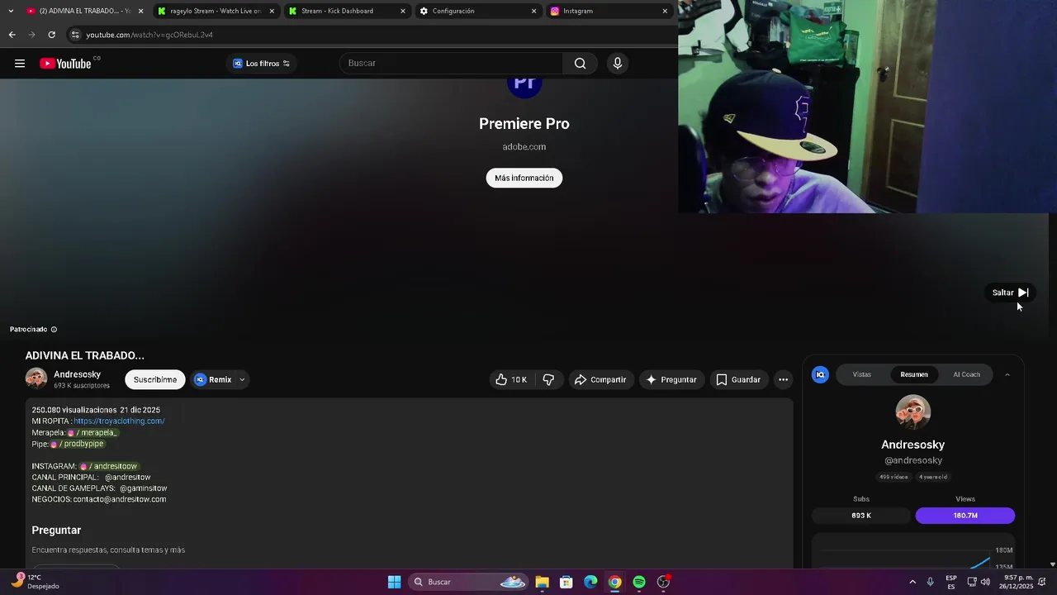Show hidden system tray icons
This screenshot has height=595, width=1057.
point(912,582)
